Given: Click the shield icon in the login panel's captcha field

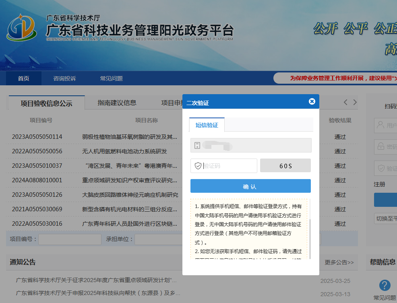Looking at the screenshot, I should pyautogui.click(x=380, y=168).
